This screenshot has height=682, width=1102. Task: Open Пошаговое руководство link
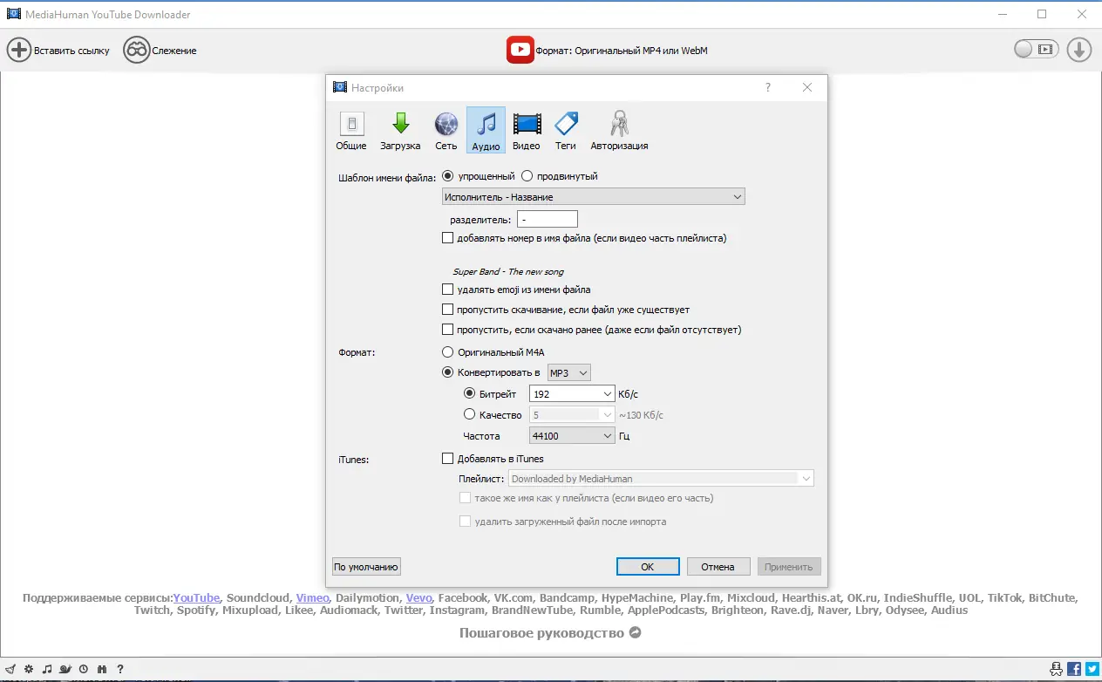[541, 633]
